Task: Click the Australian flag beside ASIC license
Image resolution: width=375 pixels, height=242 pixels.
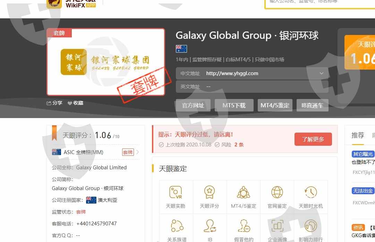Action: pyautogui.click(x=57, y=152)
